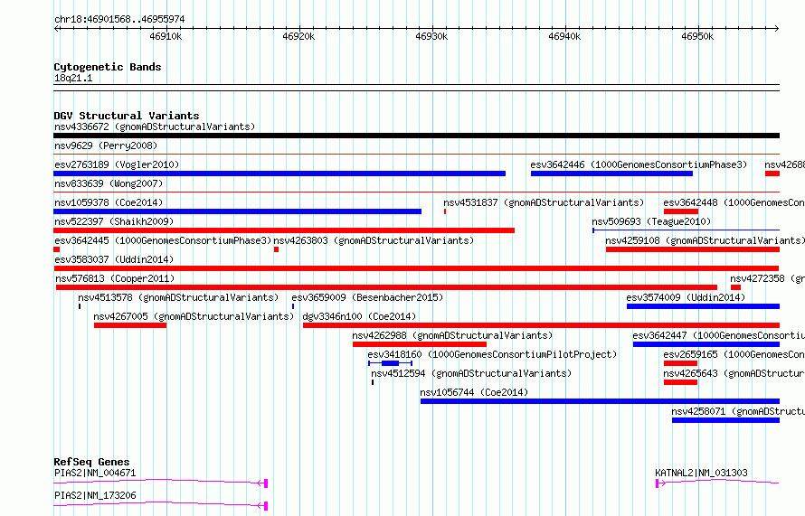Open the nsv4531837 gnomAD variant label
Viewport: 805px width, 516px height.
click(x=544, y=202)
